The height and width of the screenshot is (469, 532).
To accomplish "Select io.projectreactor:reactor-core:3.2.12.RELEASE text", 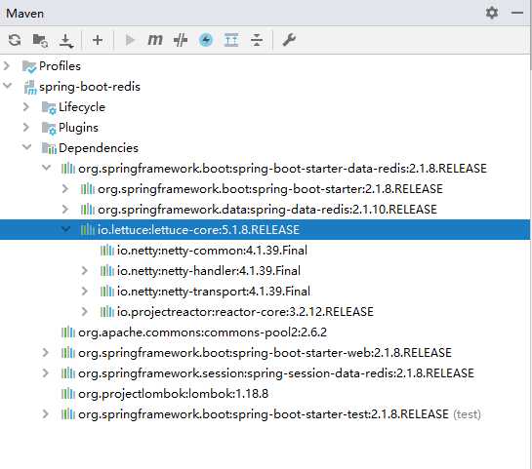I will coord(245,312).
